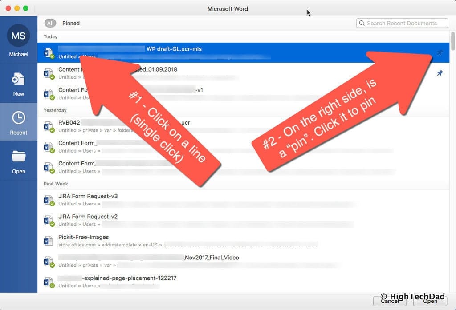Select JIRA Form Request-v2 row
Image resolution: width=456 pixels, height=310 pixels.
244,221
